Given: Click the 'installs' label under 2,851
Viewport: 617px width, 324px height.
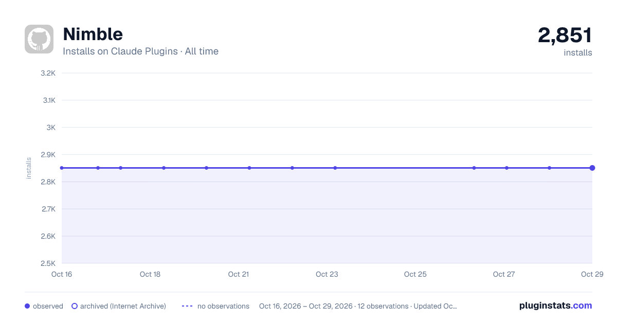Looking at the screenshot, I should (578, 52).
